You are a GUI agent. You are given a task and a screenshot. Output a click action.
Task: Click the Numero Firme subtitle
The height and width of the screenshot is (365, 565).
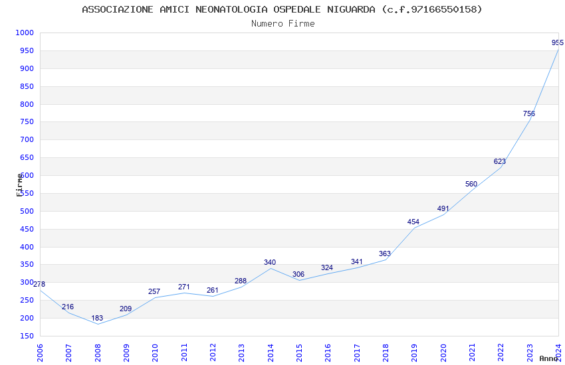tap(283, 24)
